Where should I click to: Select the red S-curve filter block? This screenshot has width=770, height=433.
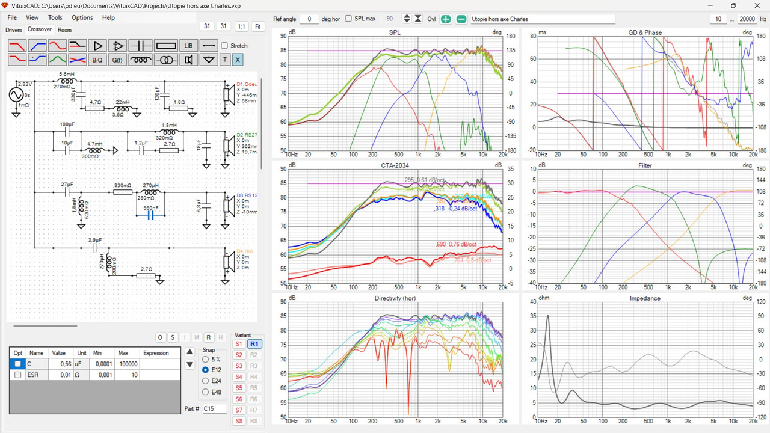pos(57,45)
